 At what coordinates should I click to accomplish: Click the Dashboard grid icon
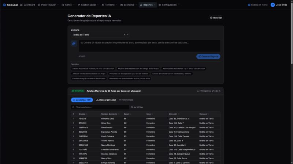click(21, 5)
